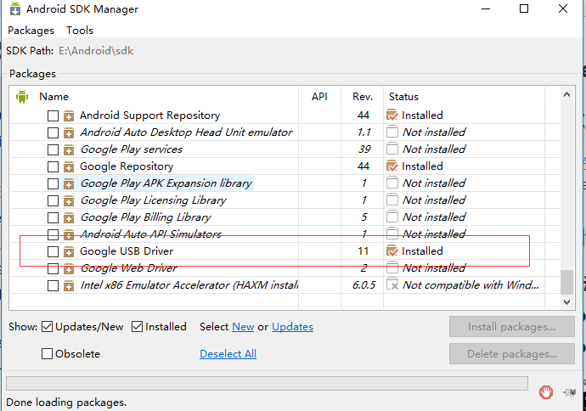The image size is (586, 411).
Task: Click the Delete packages... button
Action: [511, 354]
